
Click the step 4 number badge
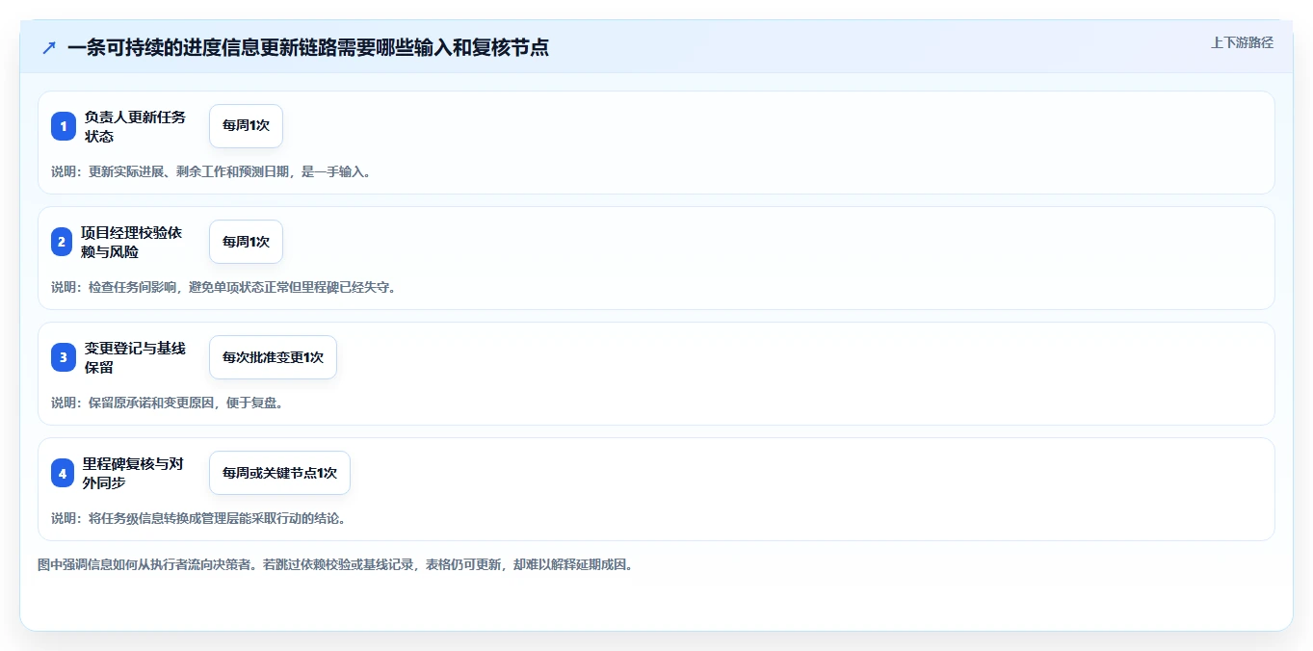tap(63, 473)
